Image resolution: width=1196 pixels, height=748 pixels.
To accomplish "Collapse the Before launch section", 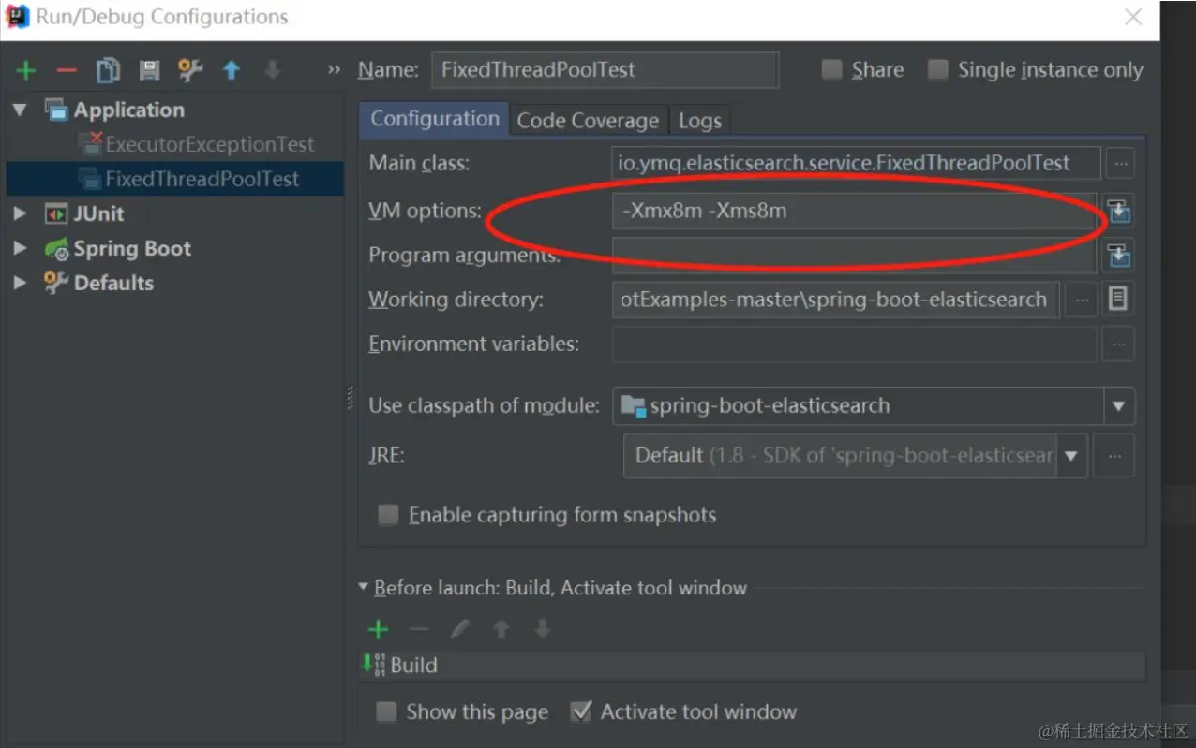I will click(x=365, y=588).
